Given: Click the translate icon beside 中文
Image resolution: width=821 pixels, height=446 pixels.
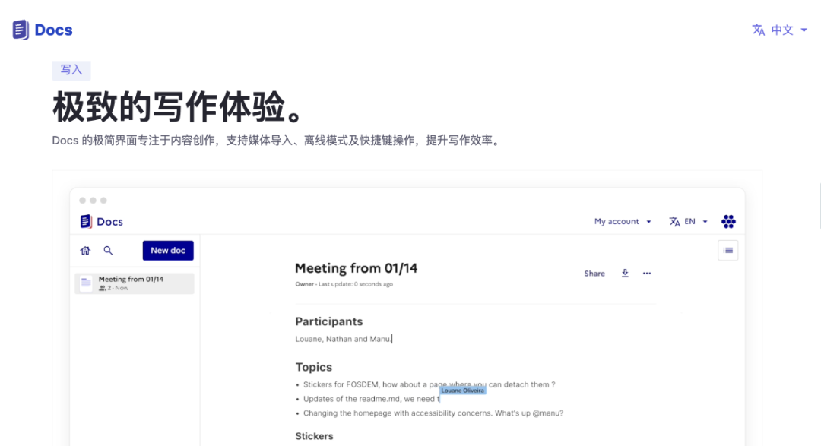Looking at the screenshot, I should click(758, 30).
